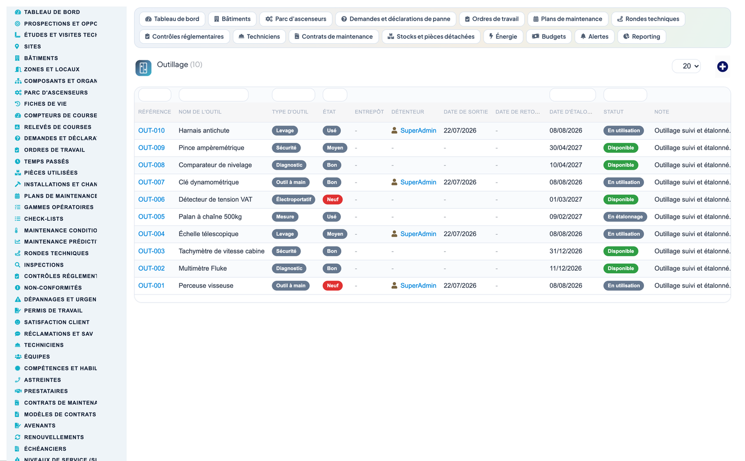This screenshot has height=461, width=745.
Task: Click the user icon in OUT-010 row
Action: point(394,130)
